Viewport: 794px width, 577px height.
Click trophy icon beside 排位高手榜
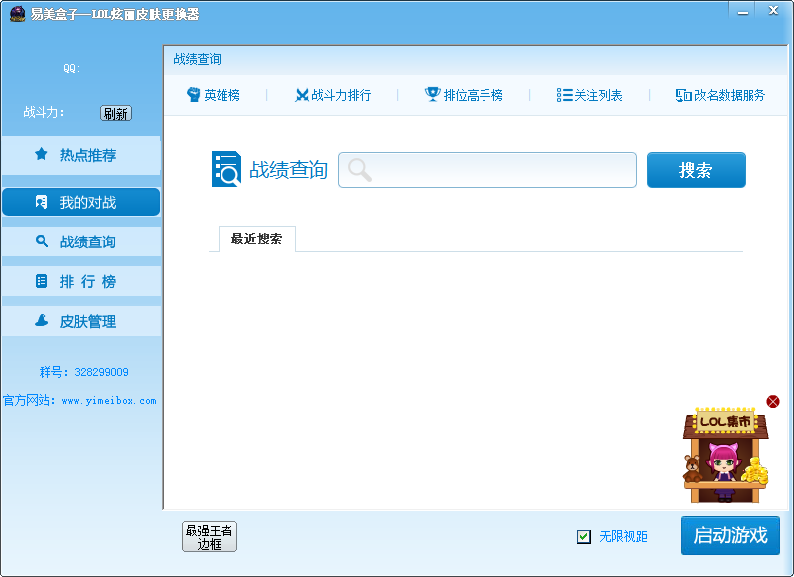point(432,94)
